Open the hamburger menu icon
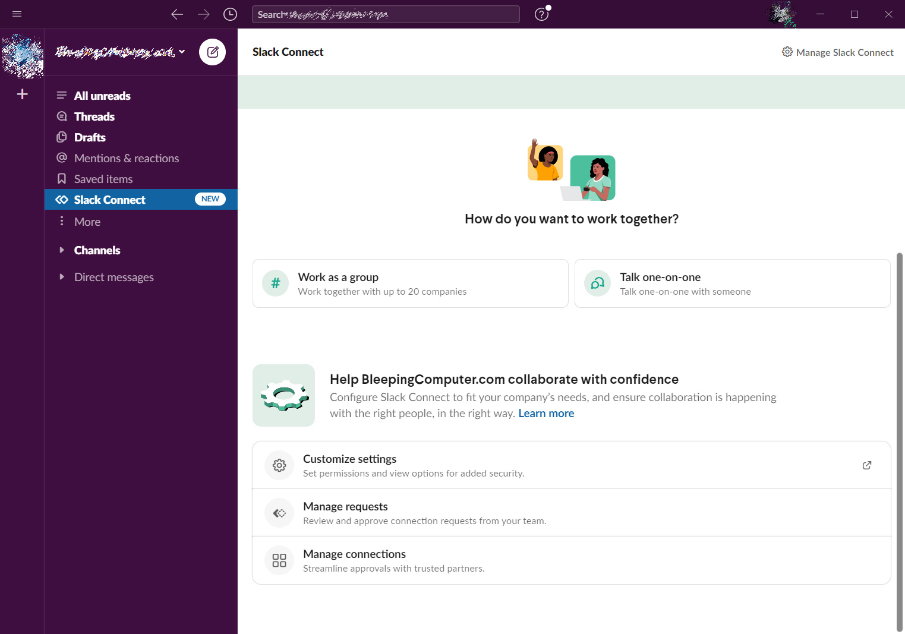This screenshot has height=634, width=905. click(17, 14)
